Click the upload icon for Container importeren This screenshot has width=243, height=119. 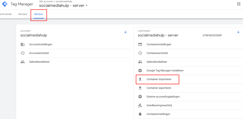pyautogui.click(x=140, y=79)
